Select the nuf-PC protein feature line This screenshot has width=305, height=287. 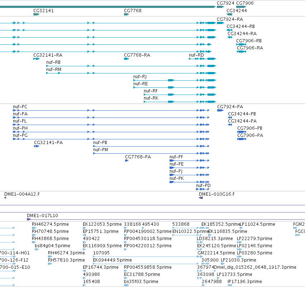[111, 110]
